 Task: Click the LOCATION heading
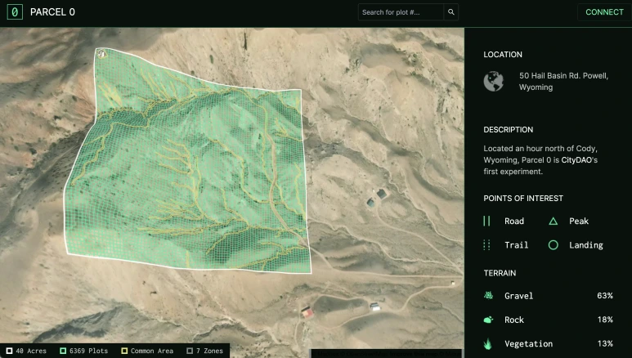[x=503, y=55]
